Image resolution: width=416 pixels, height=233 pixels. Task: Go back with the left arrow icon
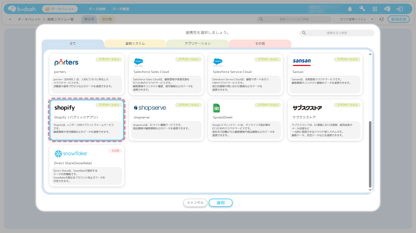point(10,19)
